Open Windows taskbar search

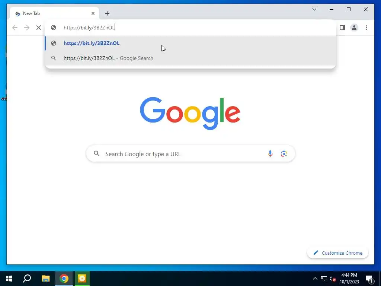point(27,279)
